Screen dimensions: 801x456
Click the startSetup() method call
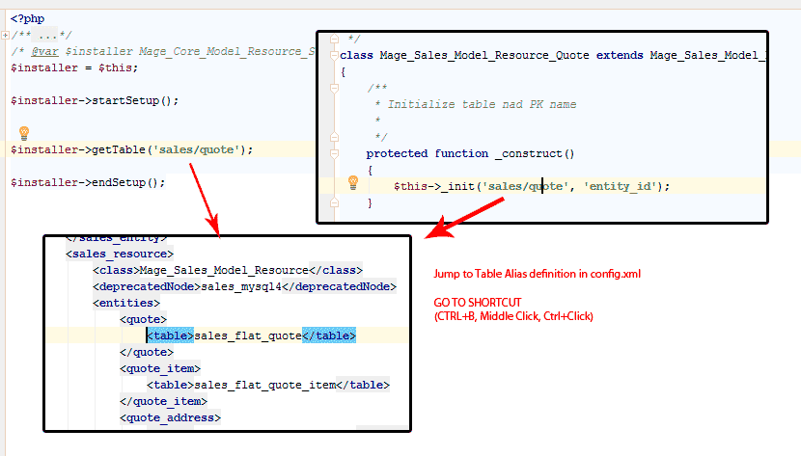point(135,101)
